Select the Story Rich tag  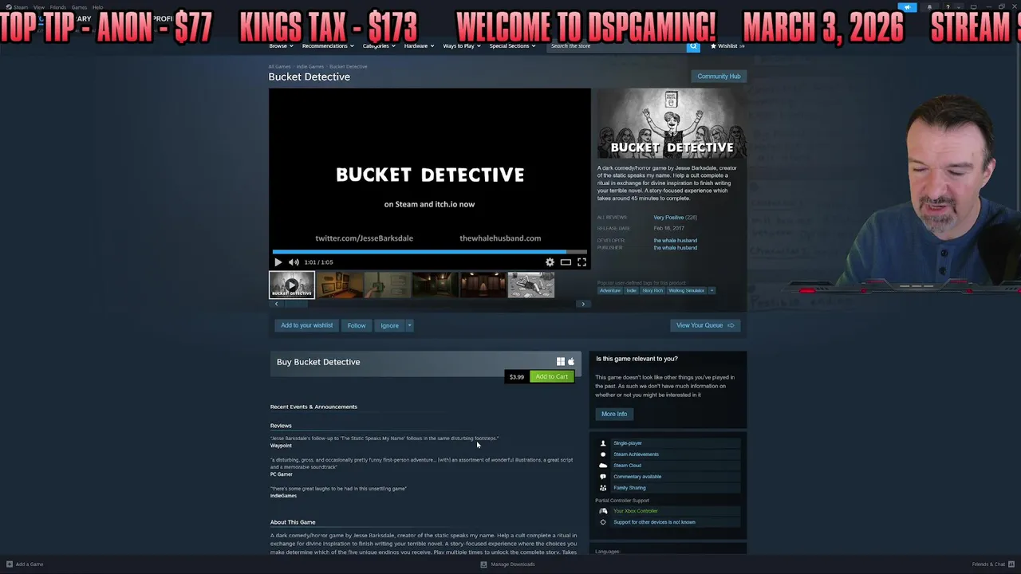click(652, 291)
